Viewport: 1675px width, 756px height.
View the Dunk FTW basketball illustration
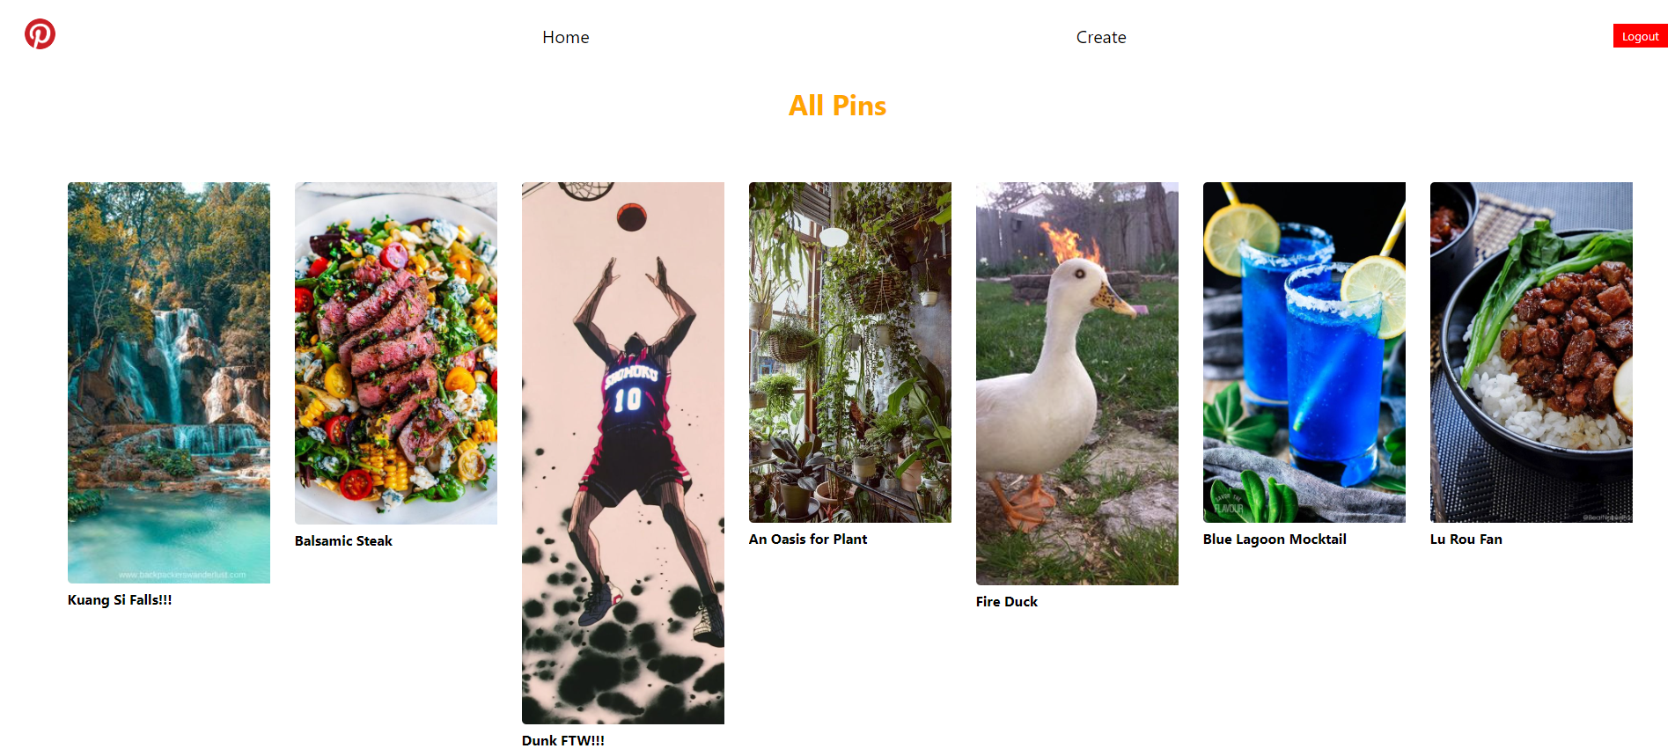(x=623, y=453)
